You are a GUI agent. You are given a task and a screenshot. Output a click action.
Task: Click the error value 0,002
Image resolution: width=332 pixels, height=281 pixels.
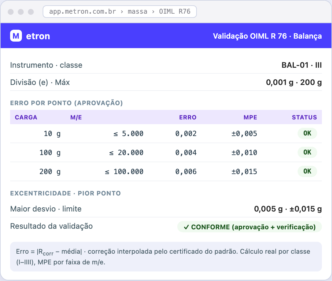(x=186, y=133)
